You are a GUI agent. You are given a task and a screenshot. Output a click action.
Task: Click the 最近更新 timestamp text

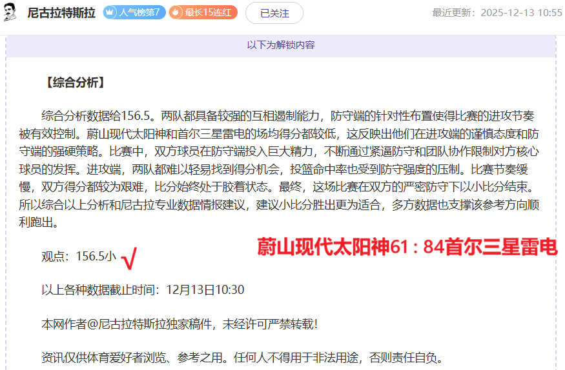click(497, 13)
